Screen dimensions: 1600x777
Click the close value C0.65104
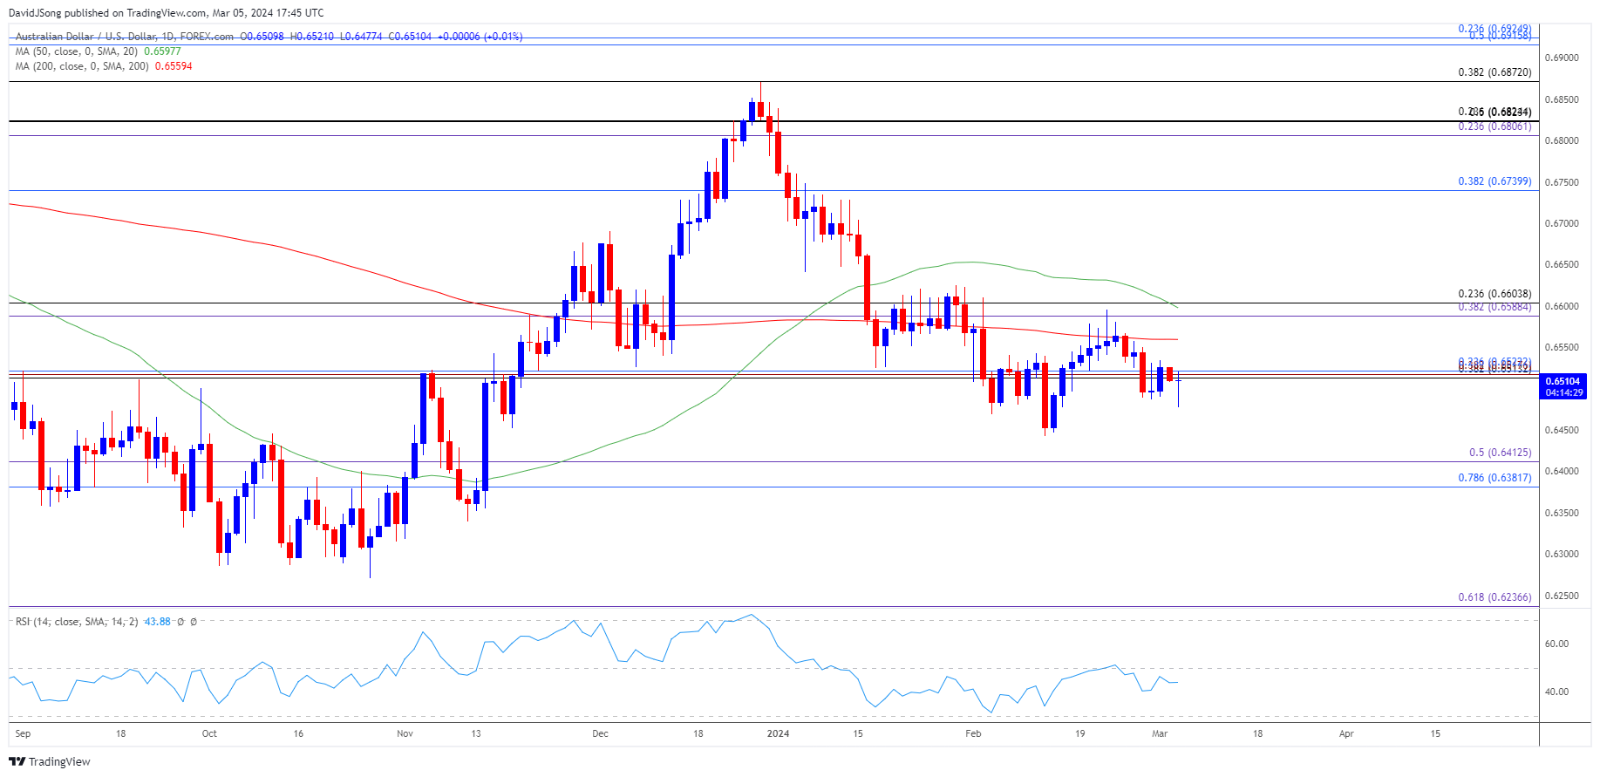pos(410,37)
